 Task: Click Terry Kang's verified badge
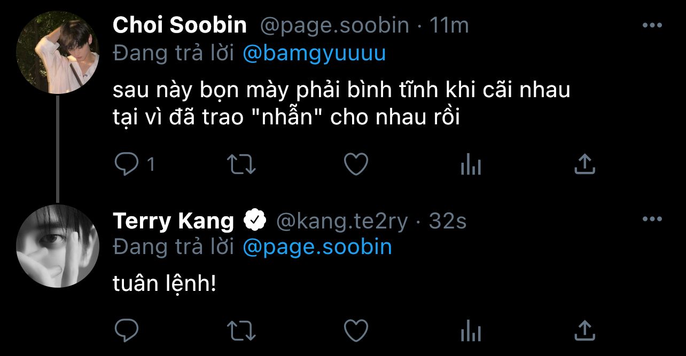coord(255,220)
